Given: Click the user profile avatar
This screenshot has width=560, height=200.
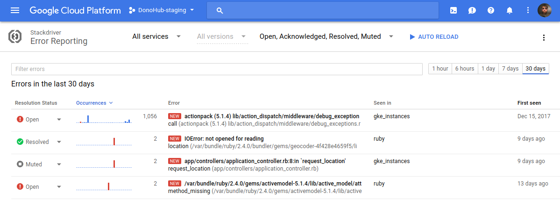Looking at the screenshot, I should coord(545,10).
